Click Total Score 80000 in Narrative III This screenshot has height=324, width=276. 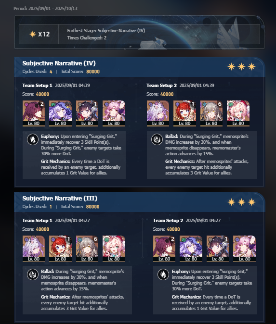click(x=80, y=207)
